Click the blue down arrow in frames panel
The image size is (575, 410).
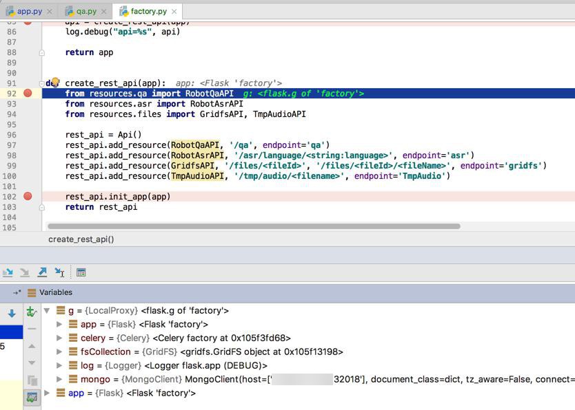coord(12,314)
